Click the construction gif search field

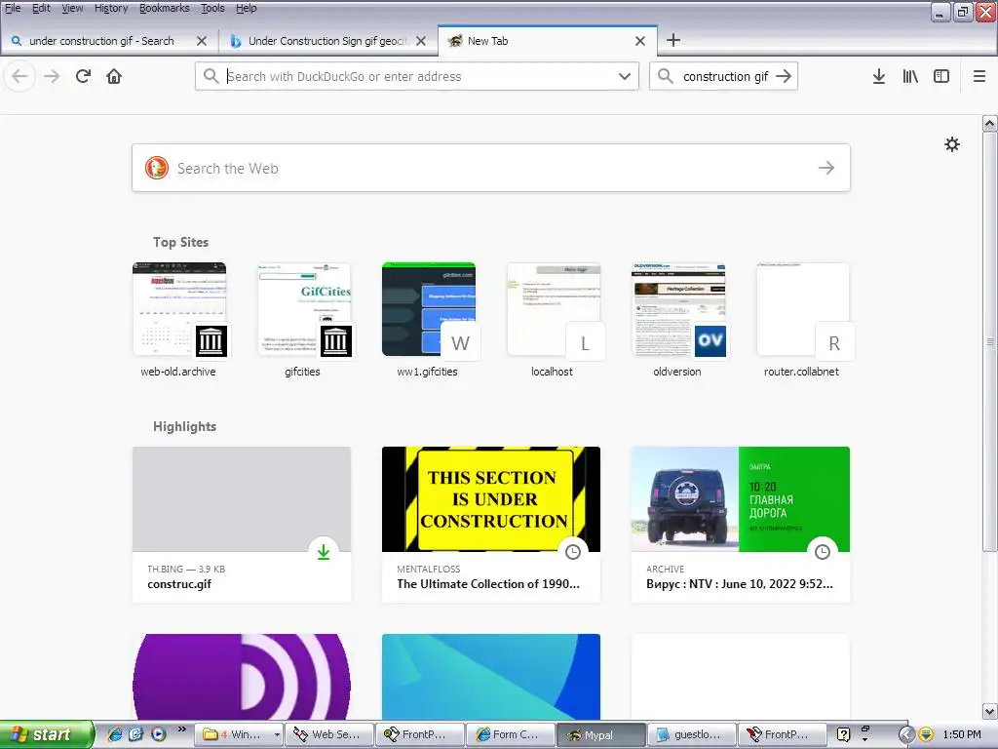click(725, 76)
